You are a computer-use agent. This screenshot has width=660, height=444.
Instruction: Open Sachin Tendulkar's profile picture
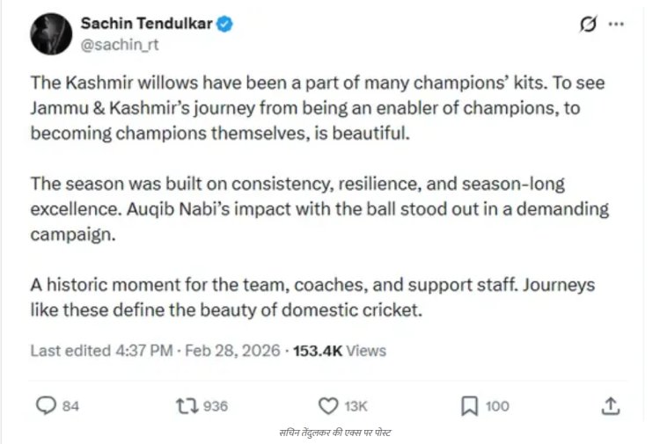tap(49, 34)
